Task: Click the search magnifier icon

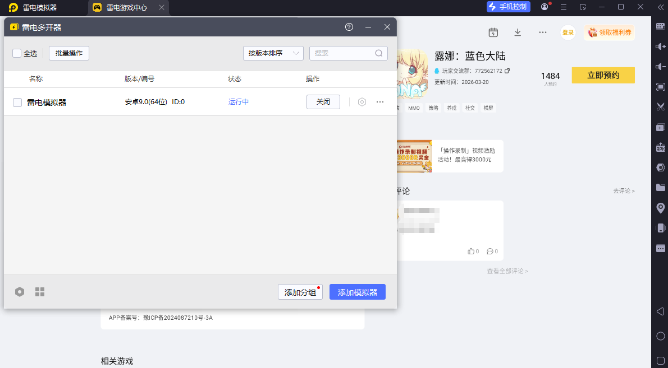Action: (379, 53)
